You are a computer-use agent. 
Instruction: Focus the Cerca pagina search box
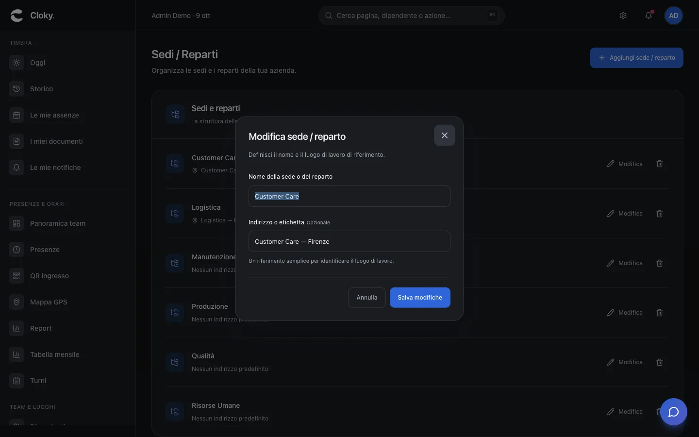[x=412, y=16]
